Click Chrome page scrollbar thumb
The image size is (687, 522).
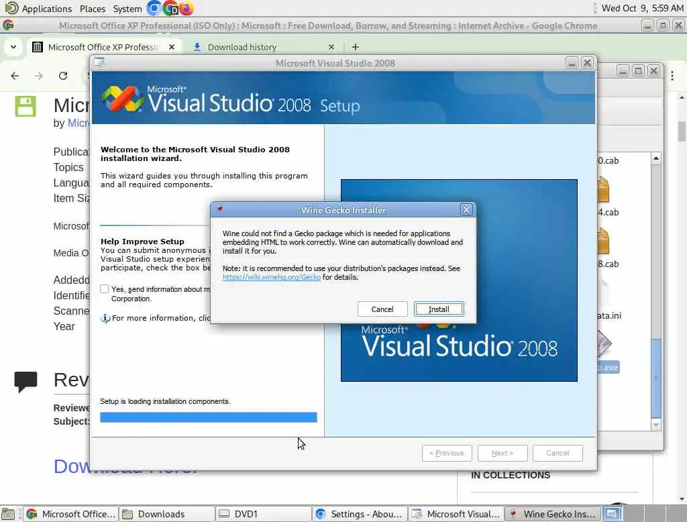click(x=682, y=131)
